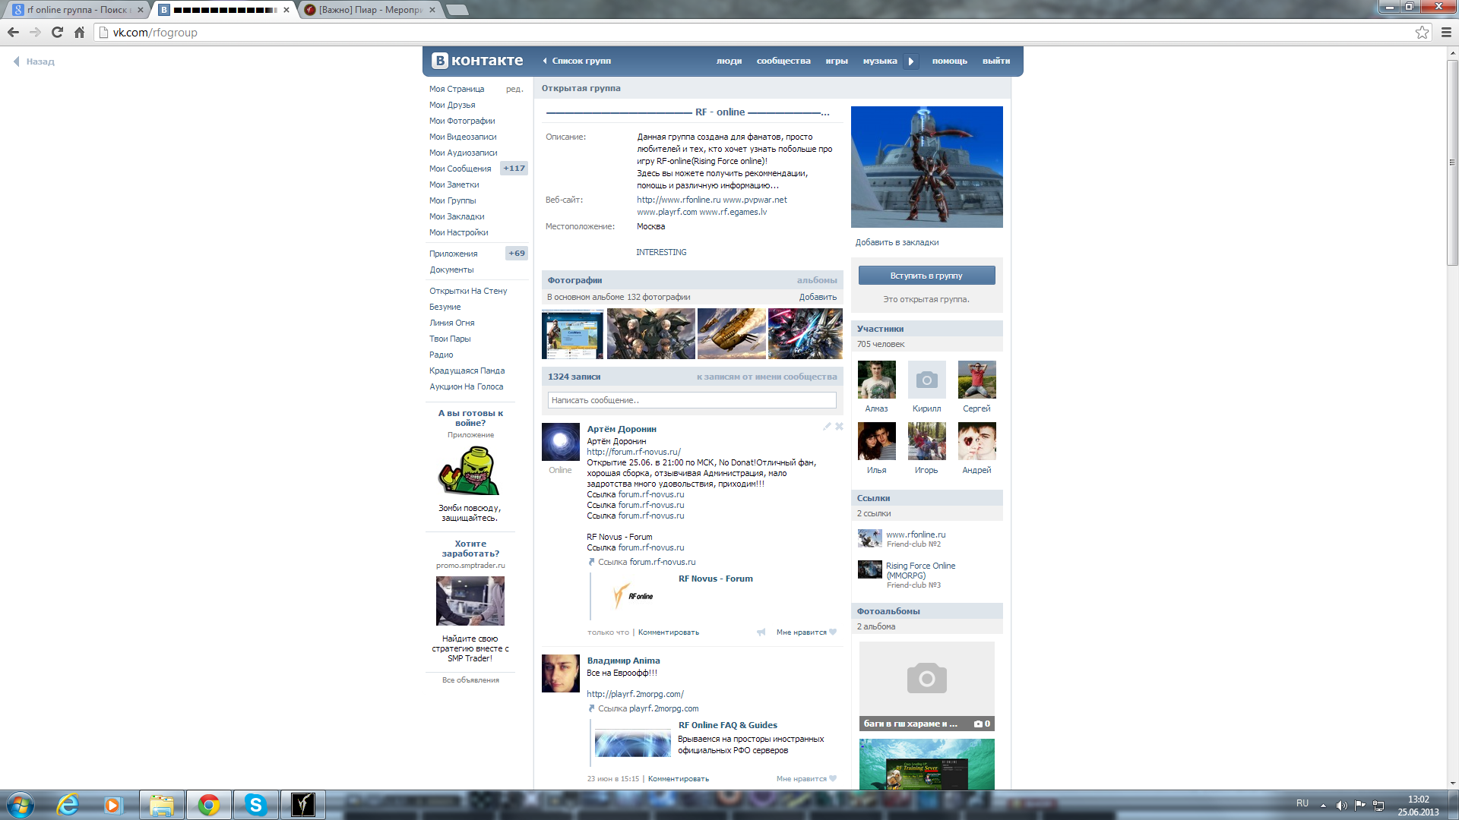Click the volume speaker icon in tray
Viewport: 1459px width, 820px height.
1341,806
